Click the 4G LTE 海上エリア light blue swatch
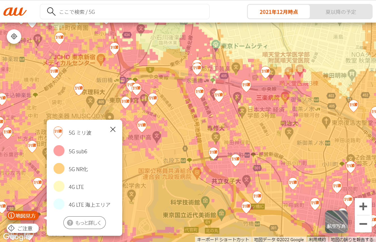 pyautogui.click(x=59, y=204)
